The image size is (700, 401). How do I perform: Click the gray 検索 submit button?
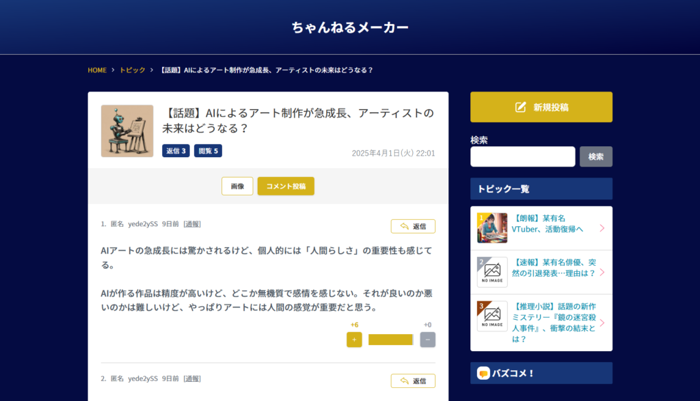[596, 156]
